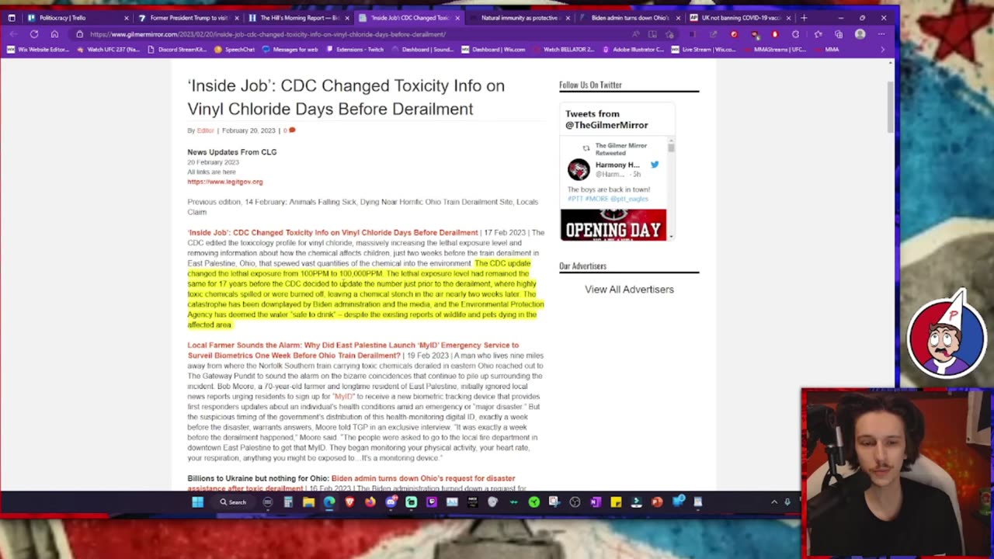Click the red comment bubble icon by date

(x=292, y=130)
